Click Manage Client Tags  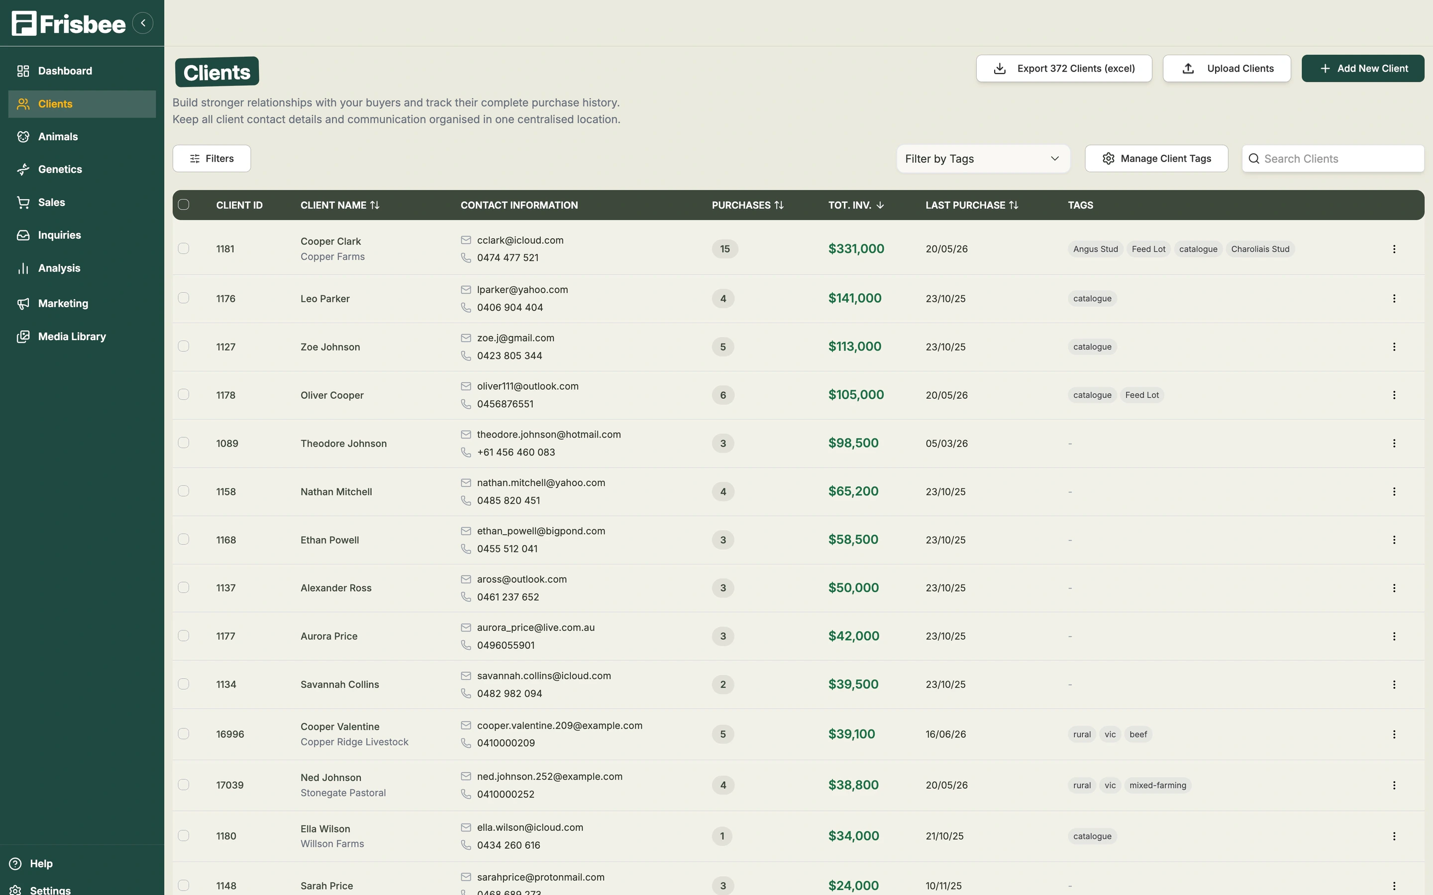(1156, 159)
